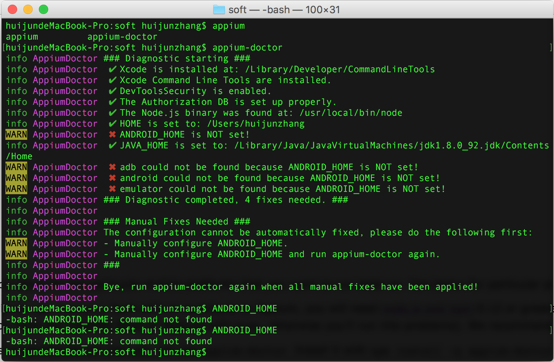Click the check mark before 'HOME is set to'
554x362 pixels.
coord(113,124)
